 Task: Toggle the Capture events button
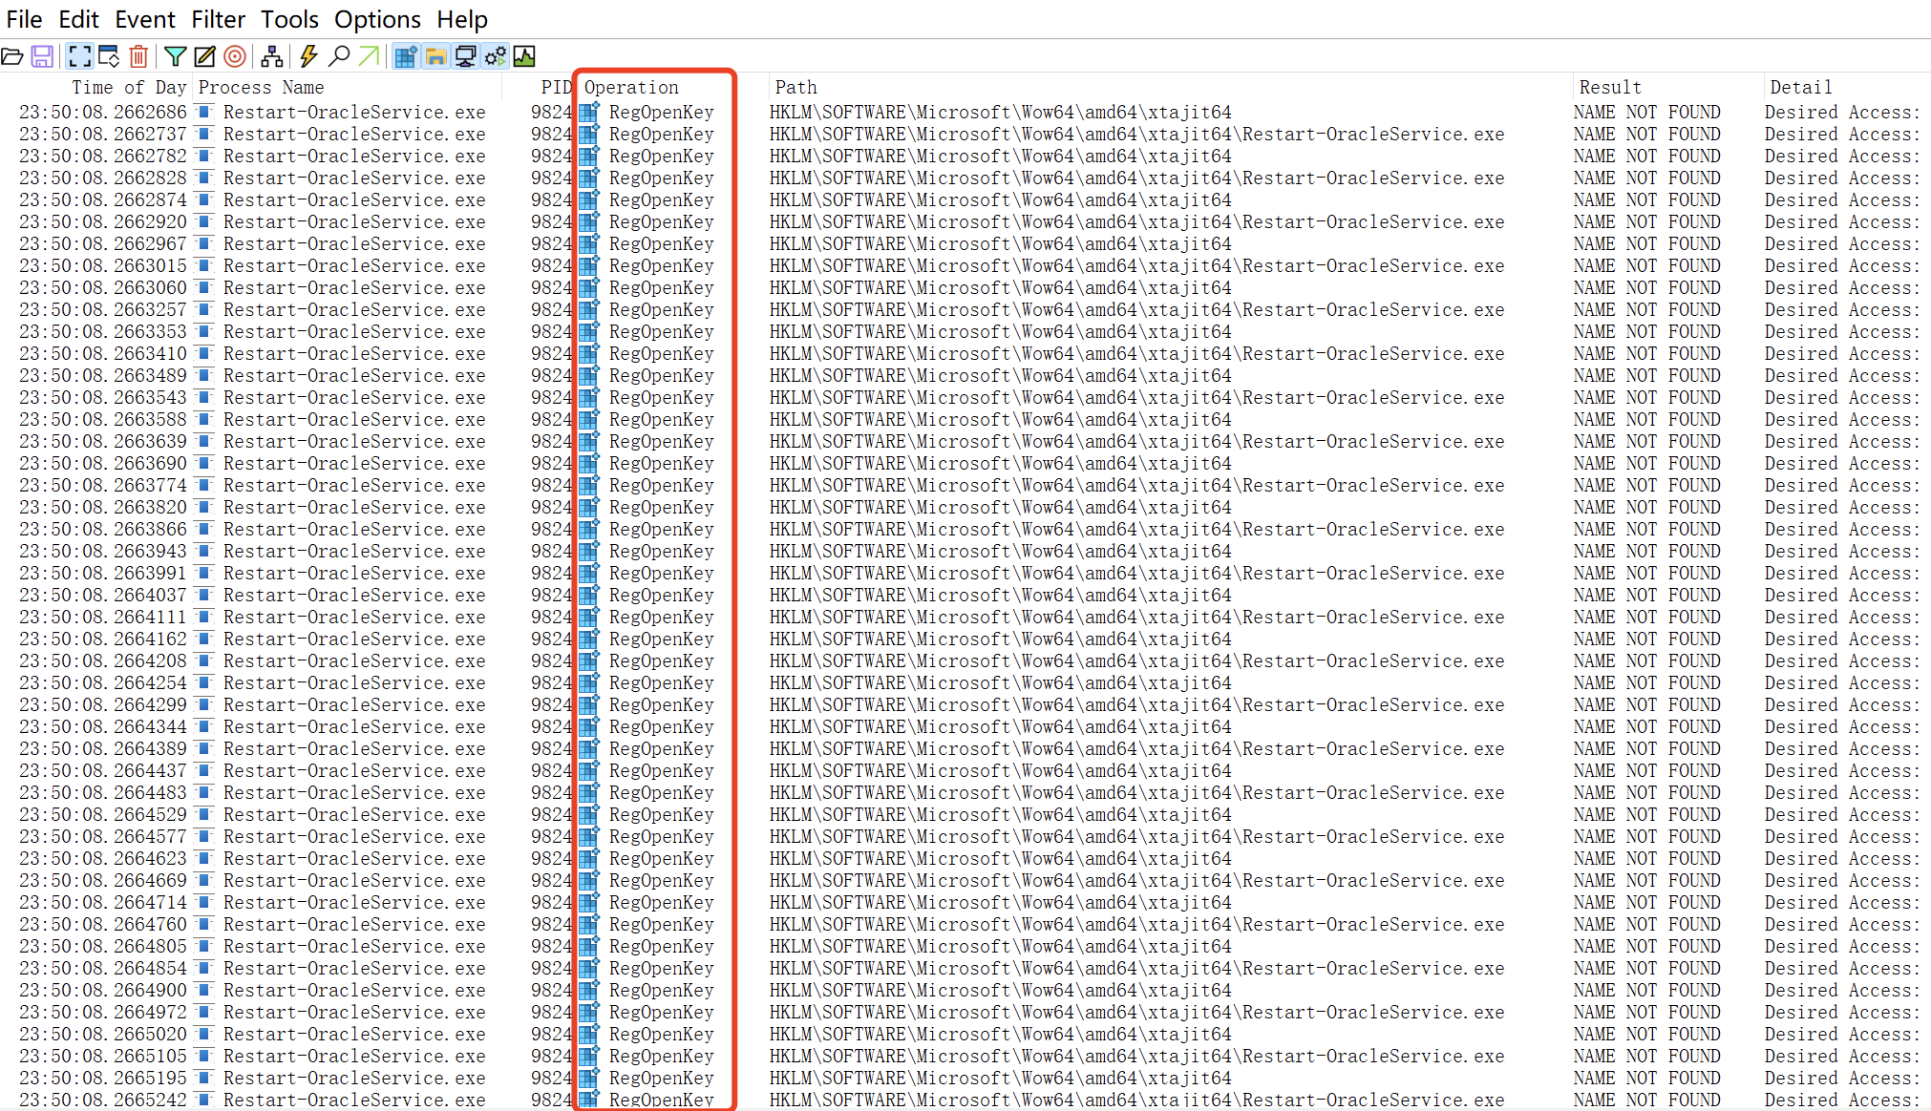tap(80, 57)
